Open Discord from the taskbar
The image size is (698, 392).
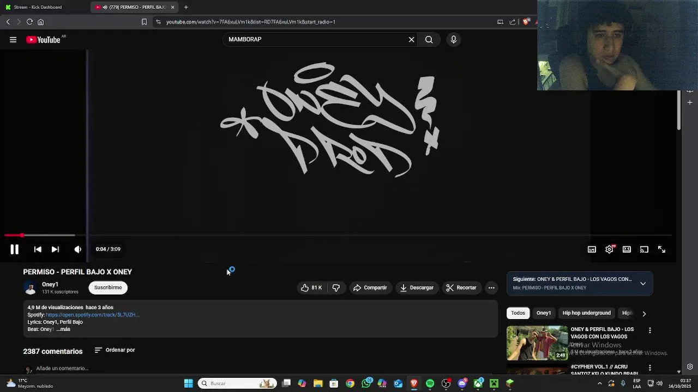(x=462, y=383)
